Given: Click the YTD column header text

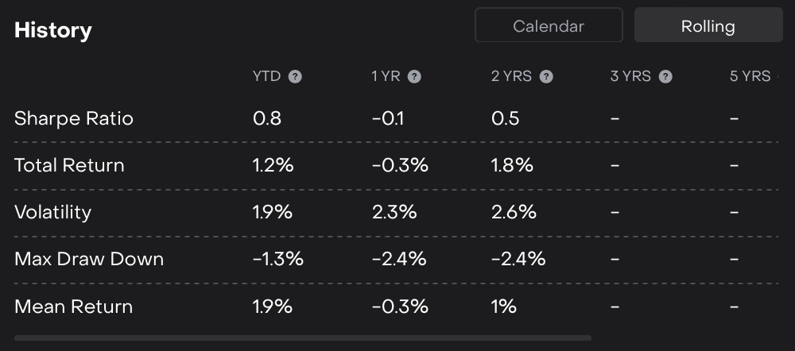Looking at the screenshot, I should tap(266, 77).
